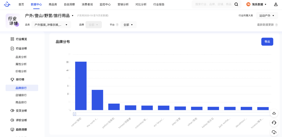Click the pelliot/伯希和 bar

[114, 107]
